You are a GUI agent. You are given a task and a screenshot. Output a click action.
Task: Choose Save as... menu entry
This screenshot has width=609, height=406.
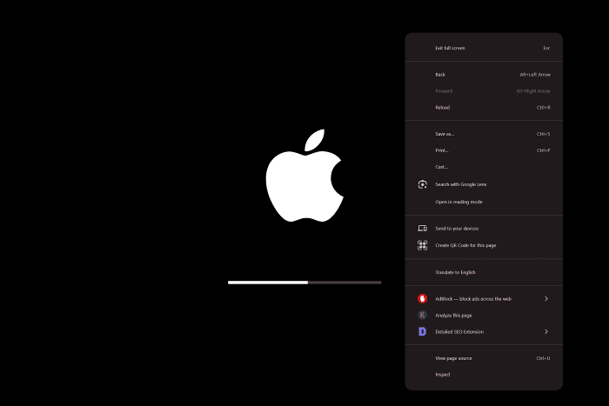(445, 134)
